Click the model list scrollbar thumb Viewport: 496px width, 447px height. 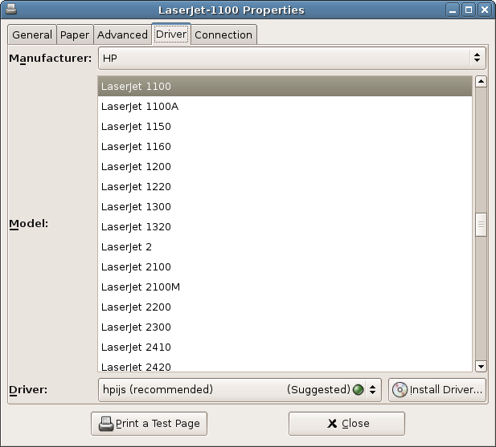[x=481, y=225]
